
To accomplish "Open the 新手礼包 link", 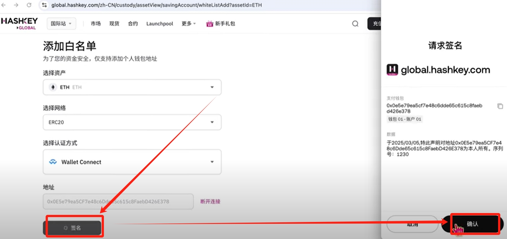I will (225, 23).
